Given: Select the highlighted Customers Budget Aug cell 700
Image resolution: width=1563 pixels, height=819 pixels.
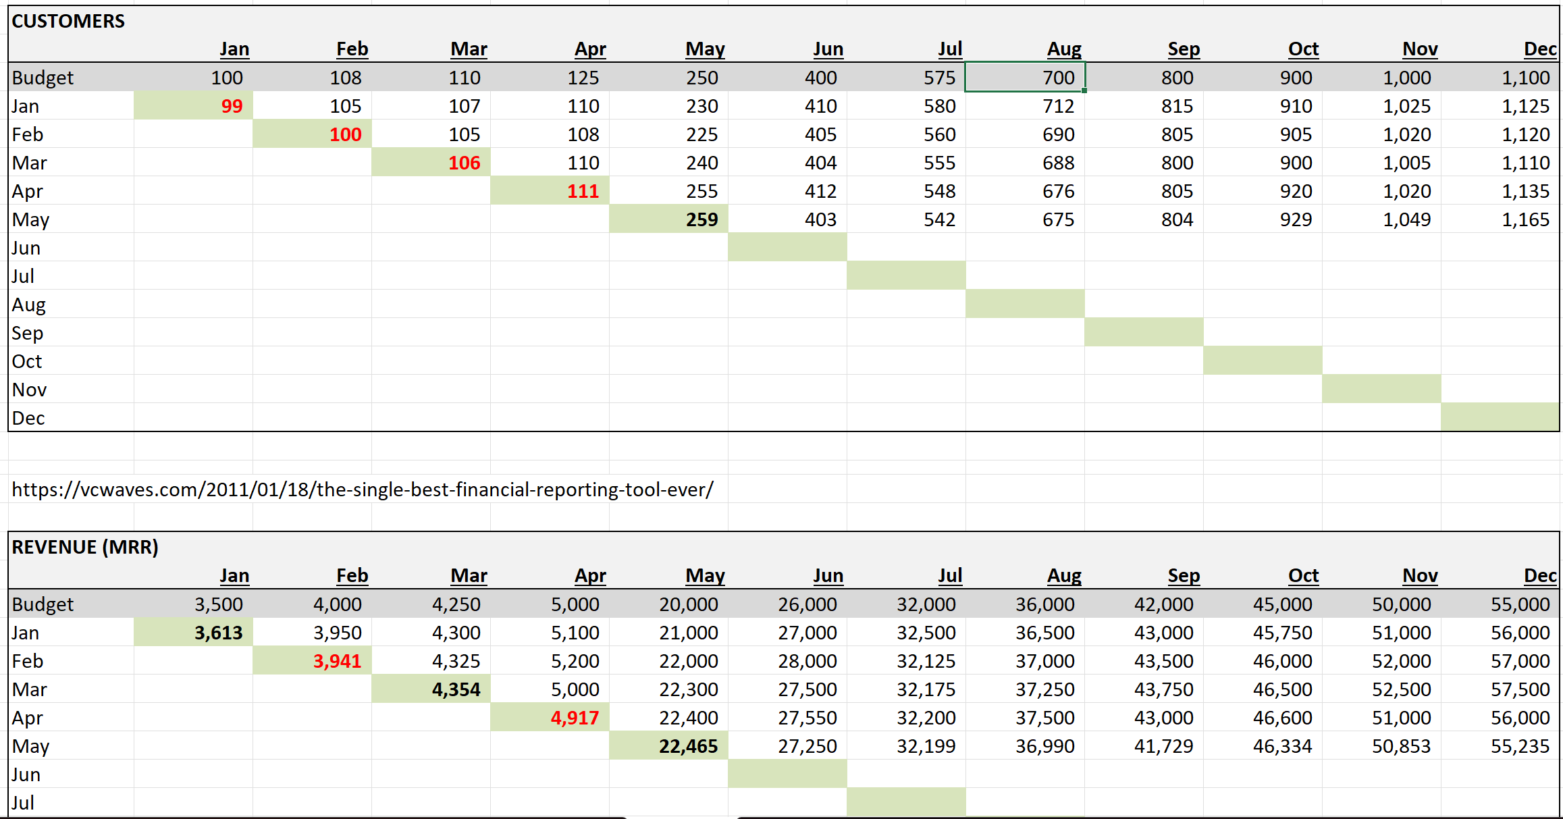Looking at the screenshot, I should [1025, 77].
